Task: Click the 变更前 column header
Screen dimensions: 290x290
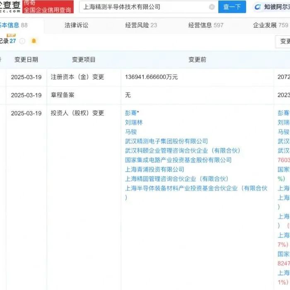Action: 197,60
